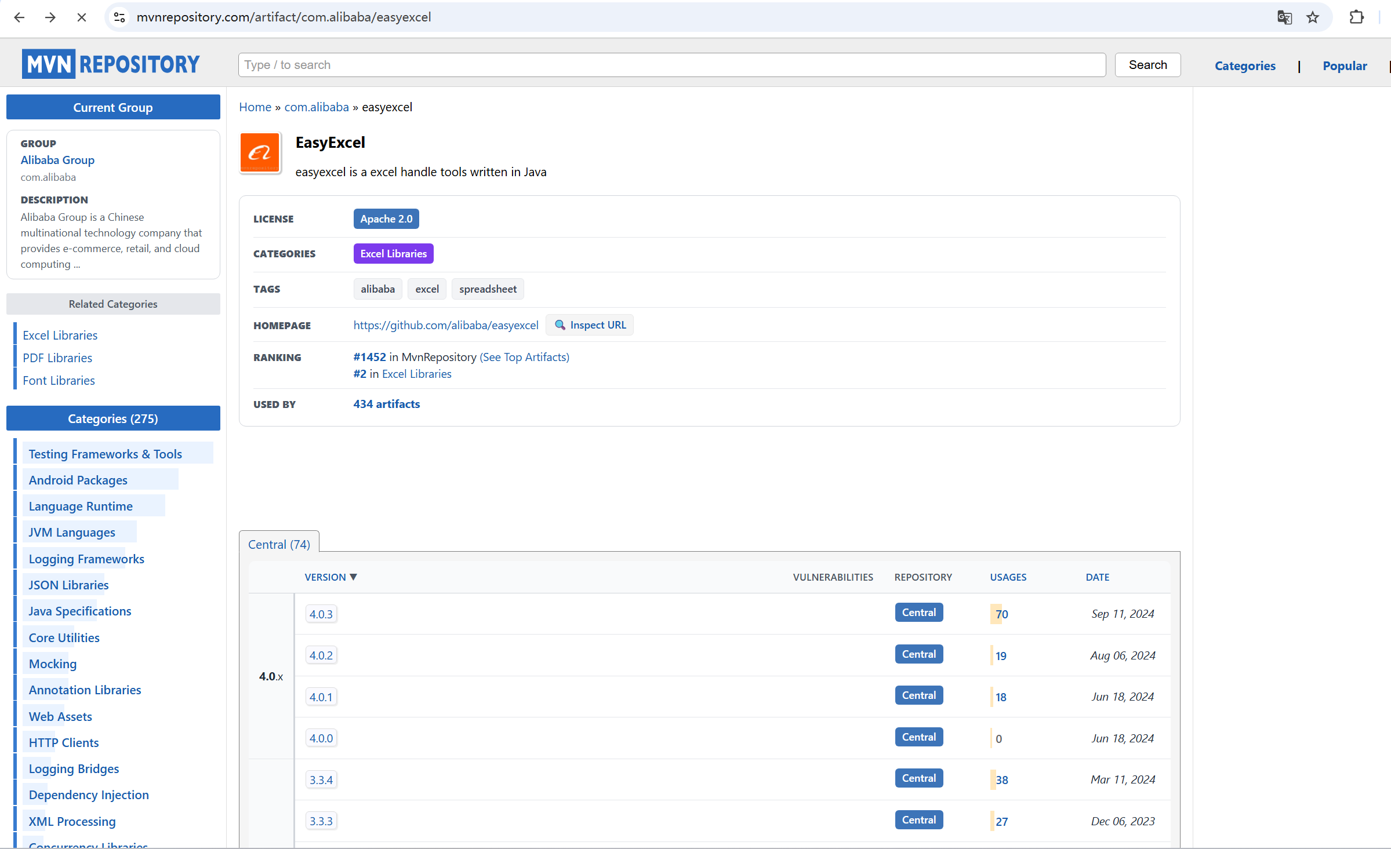Select the spreadsheet tag
Viewport: 1391px width, 849px height.
coord(487,289)
